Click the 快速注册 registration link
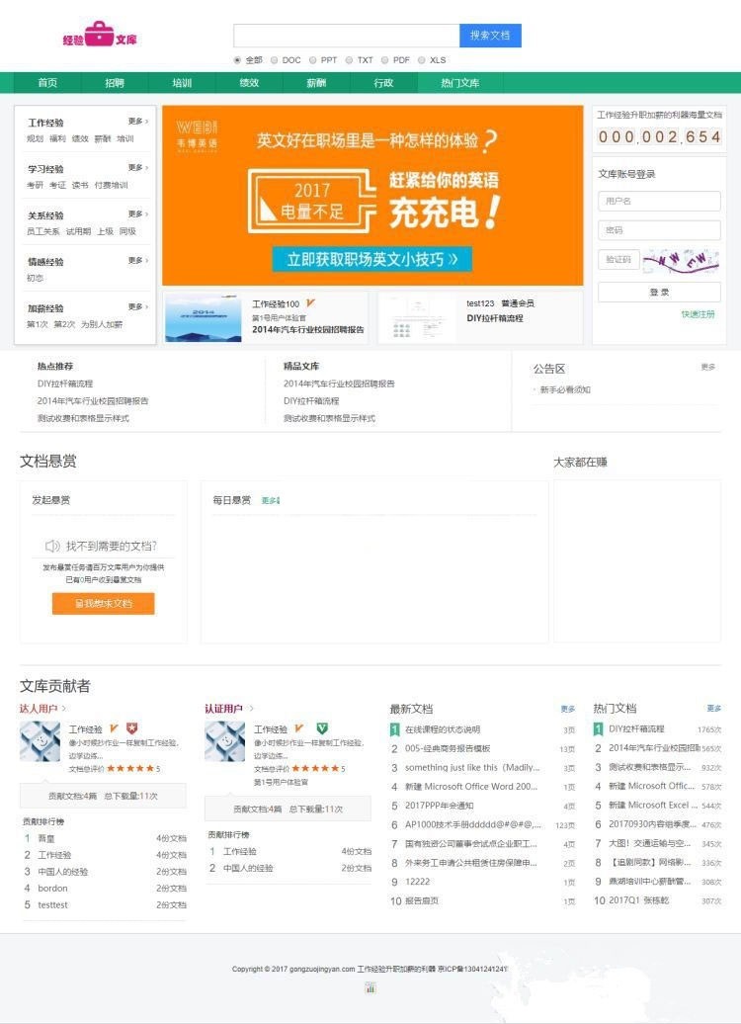 pyautogui.click(x=698, y=314)
